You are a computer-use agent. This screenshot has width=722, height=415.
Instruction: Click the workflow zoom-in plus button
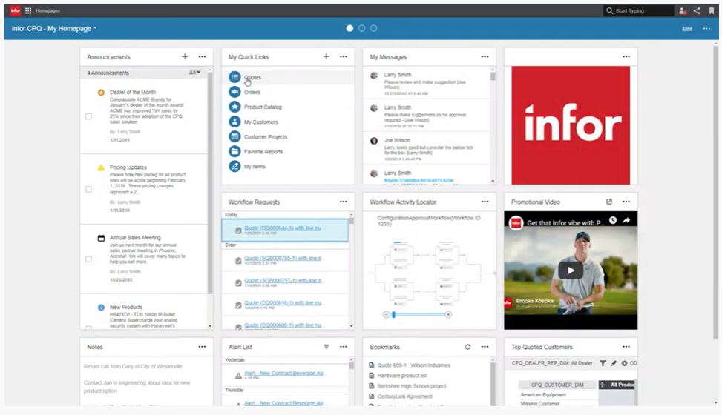click(448, 315)
